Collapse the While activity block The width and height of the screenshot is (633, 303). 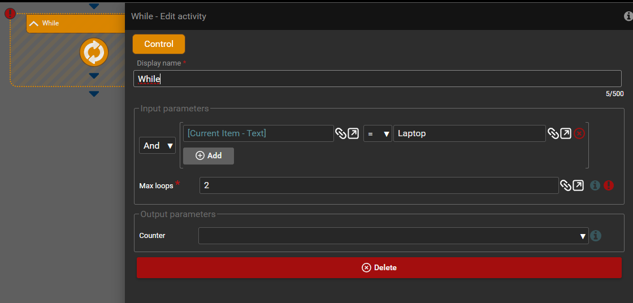tap(34, 24)
